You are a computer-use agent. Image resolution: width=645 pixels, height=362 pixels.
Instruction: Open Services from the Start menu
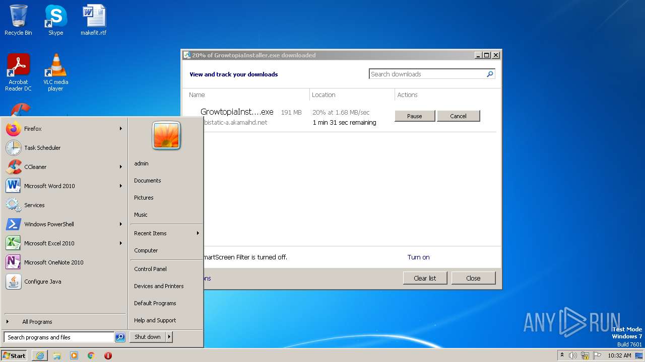coord(64,205)
